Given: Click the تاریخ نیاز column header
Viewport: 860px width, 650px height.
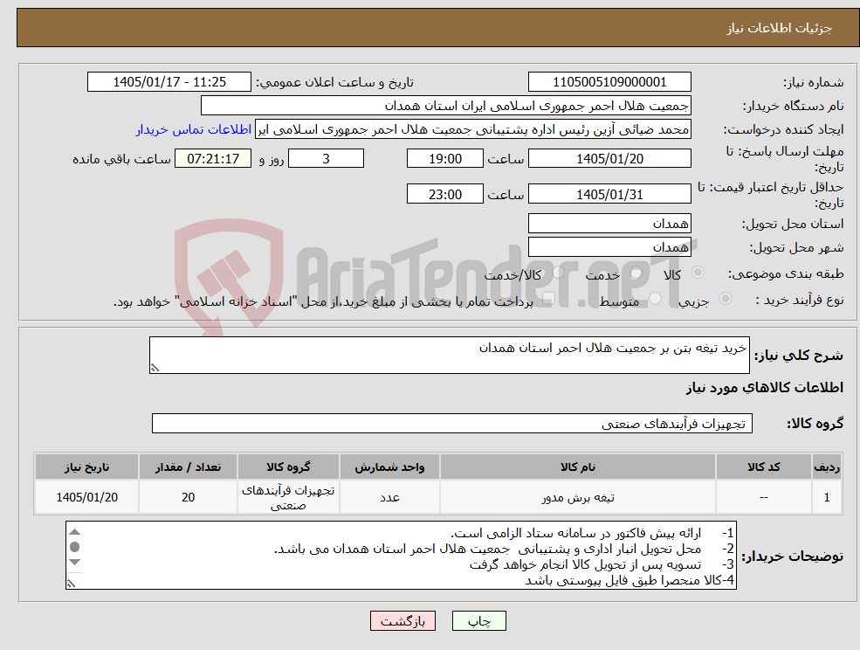Looking at the screenshot, I should pos(86,467).
